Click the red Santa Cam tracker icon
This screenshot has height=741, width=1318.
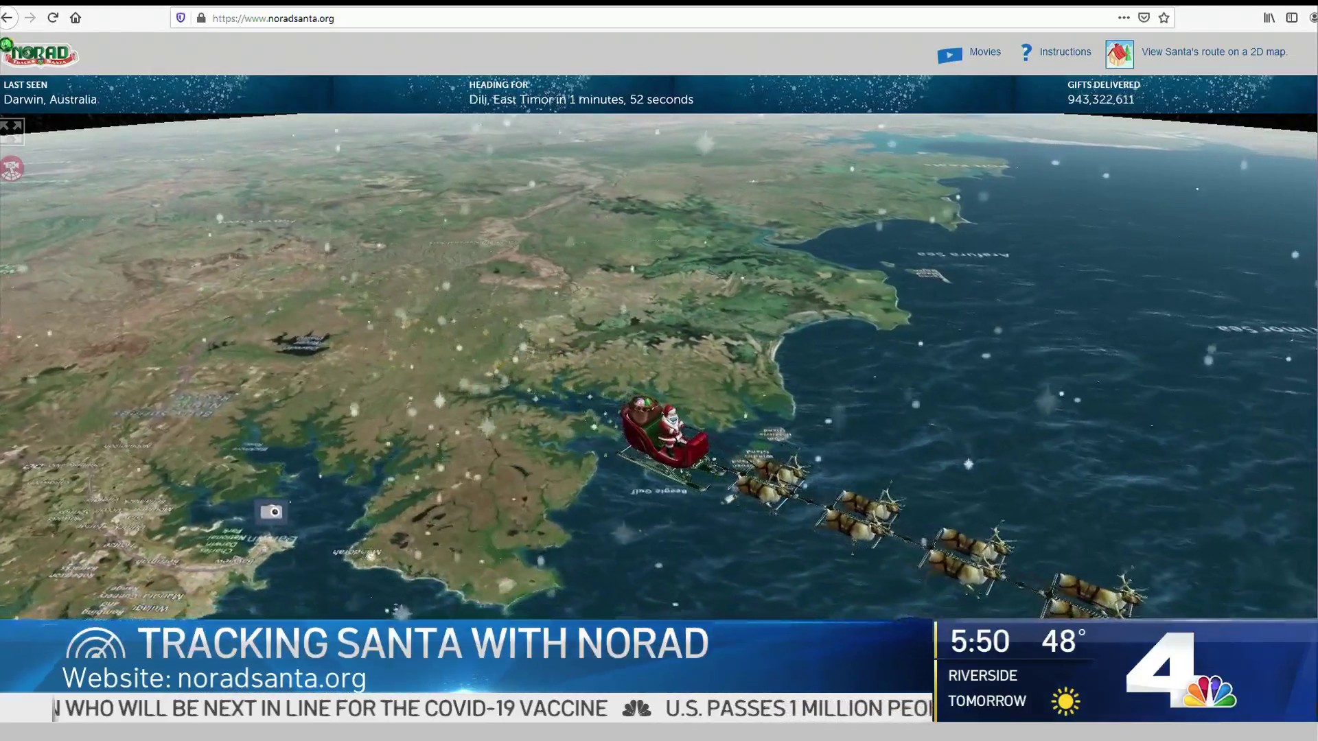pos(12,168)
